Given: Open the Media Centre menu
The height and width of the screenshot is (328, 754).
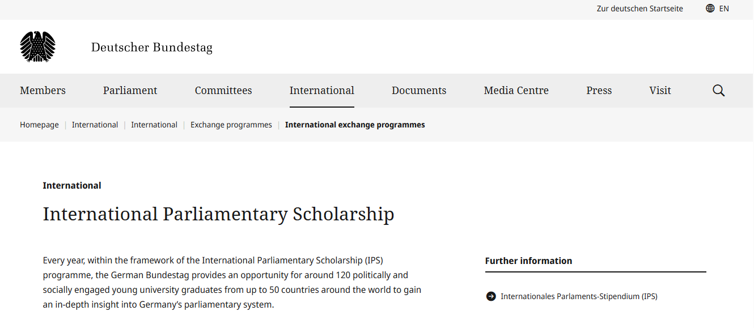Looking at the screenshot, I should (x=516, y=90).
